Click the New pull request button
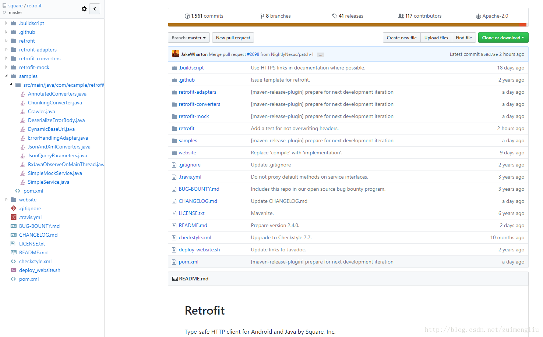The width and height of the screenshot is (543, 337). (233, 38)
